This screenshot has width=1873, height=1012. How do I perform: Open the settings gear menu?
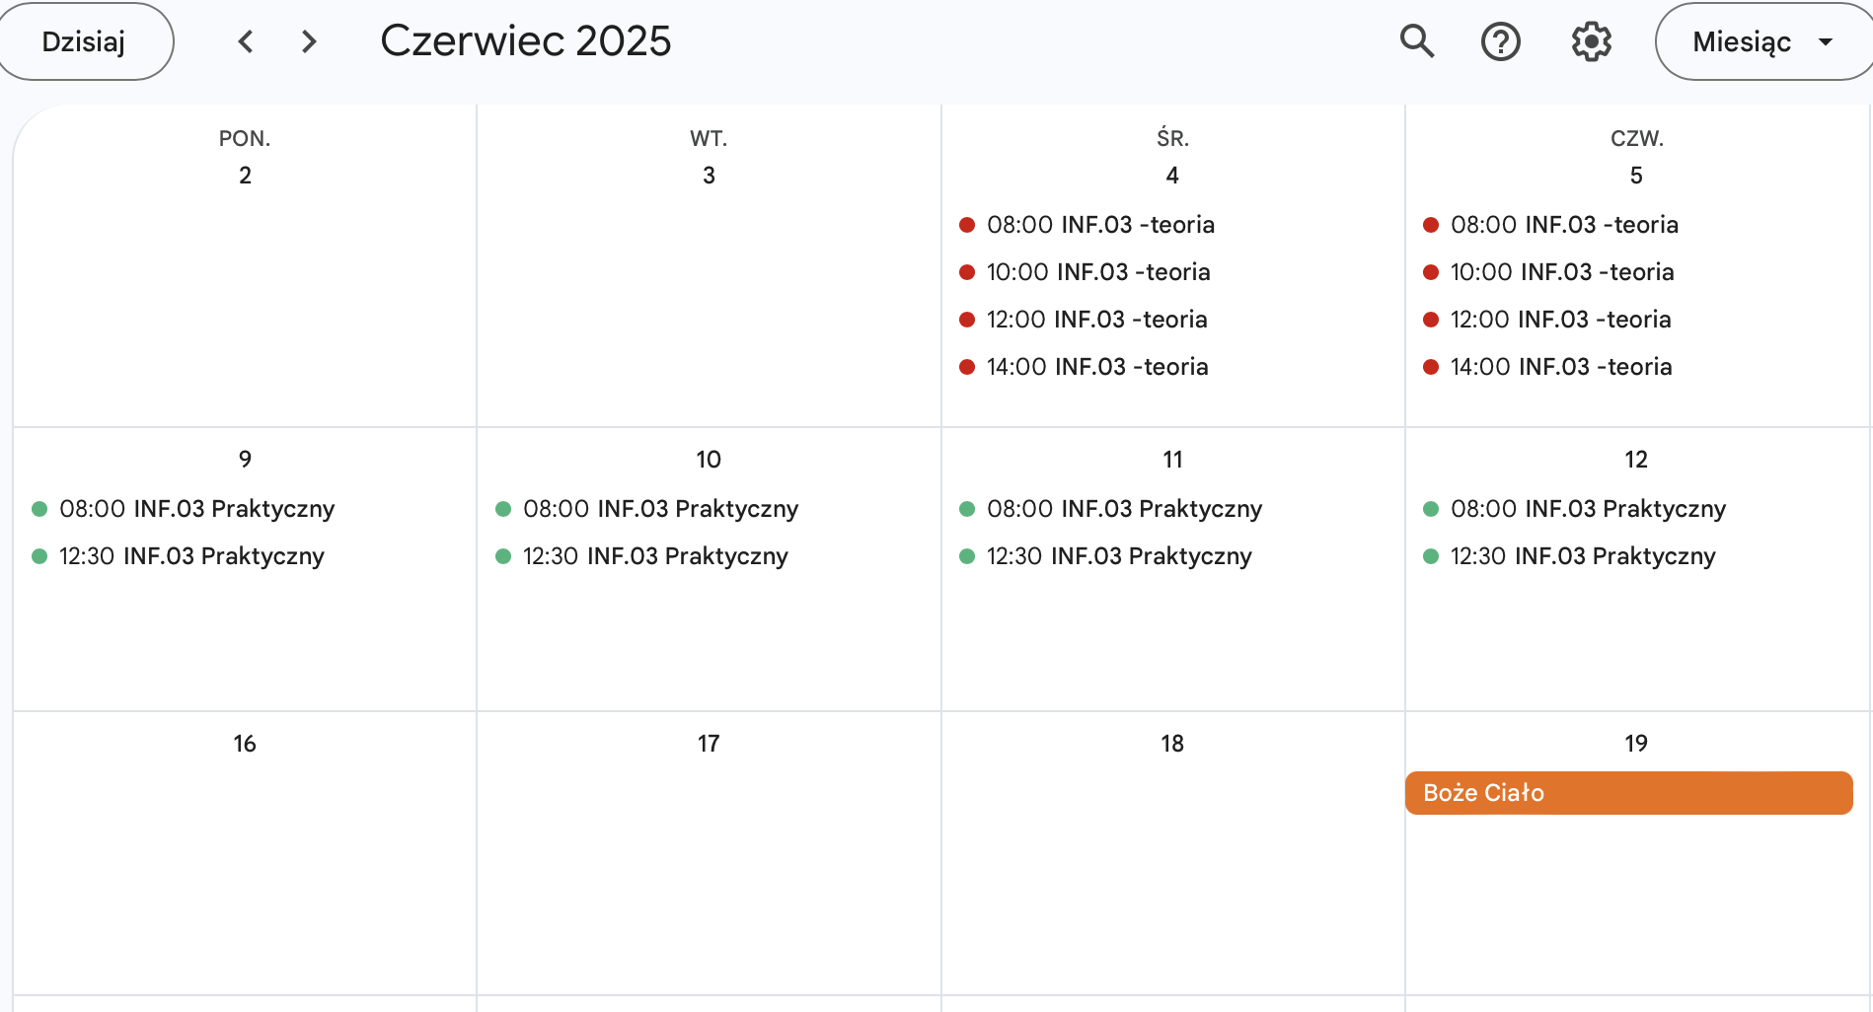tap(1591, 41)
